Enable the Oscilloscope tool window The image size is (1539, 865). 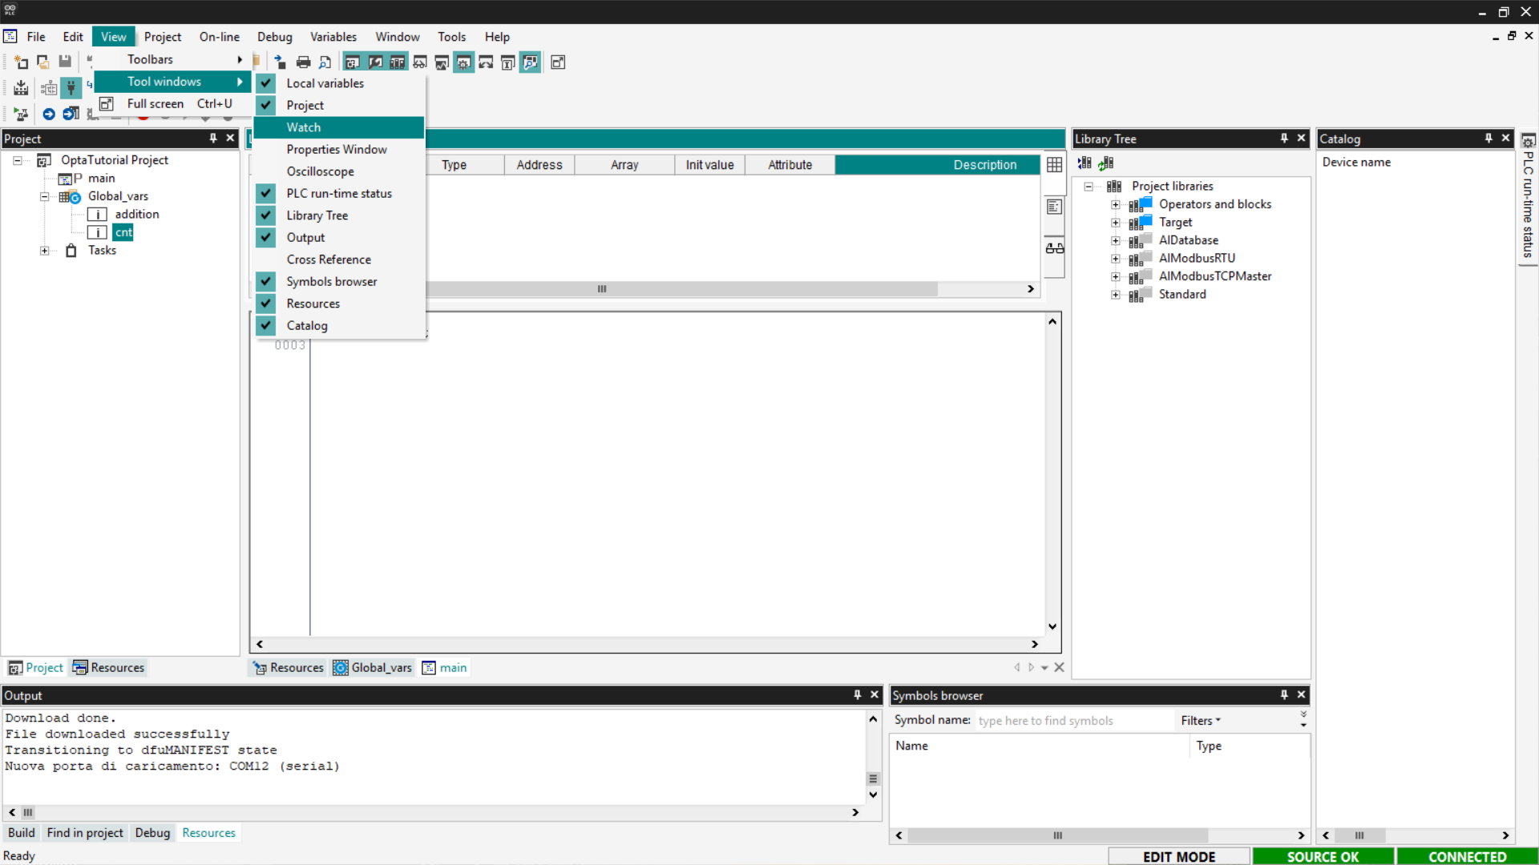click(x=320, y=171)
